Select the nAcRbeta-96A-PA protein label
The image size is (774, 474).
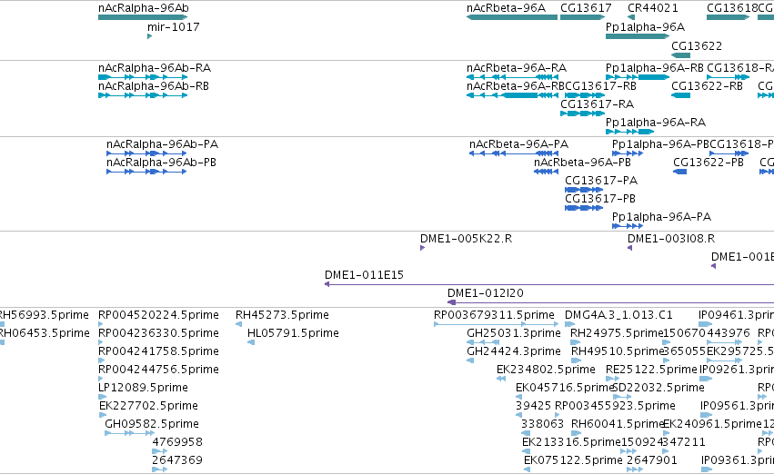518,143
